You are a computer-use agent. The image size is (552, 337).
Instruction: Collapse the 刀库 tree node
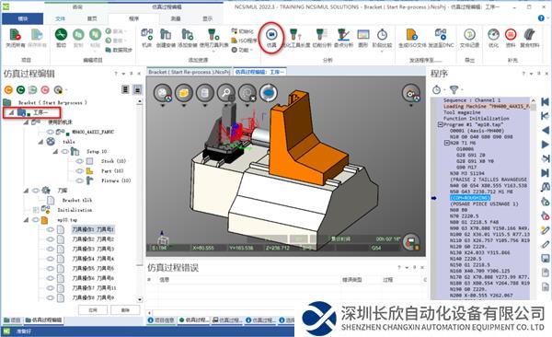(26, 191)
